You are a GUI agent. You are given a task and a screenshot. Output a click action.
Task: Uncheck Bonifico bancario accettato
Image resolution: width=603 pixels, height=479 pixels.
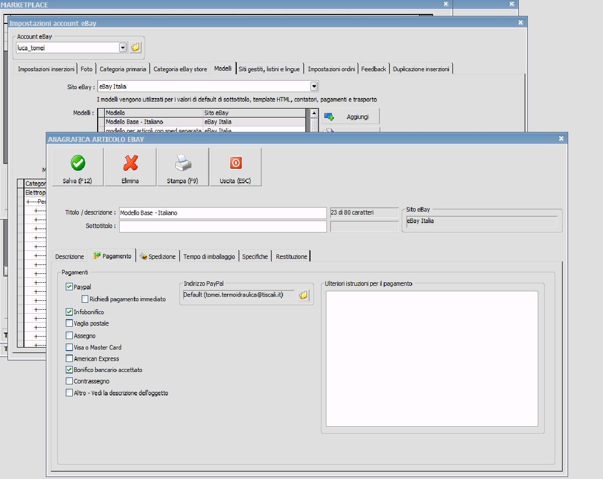click(69, 370)
